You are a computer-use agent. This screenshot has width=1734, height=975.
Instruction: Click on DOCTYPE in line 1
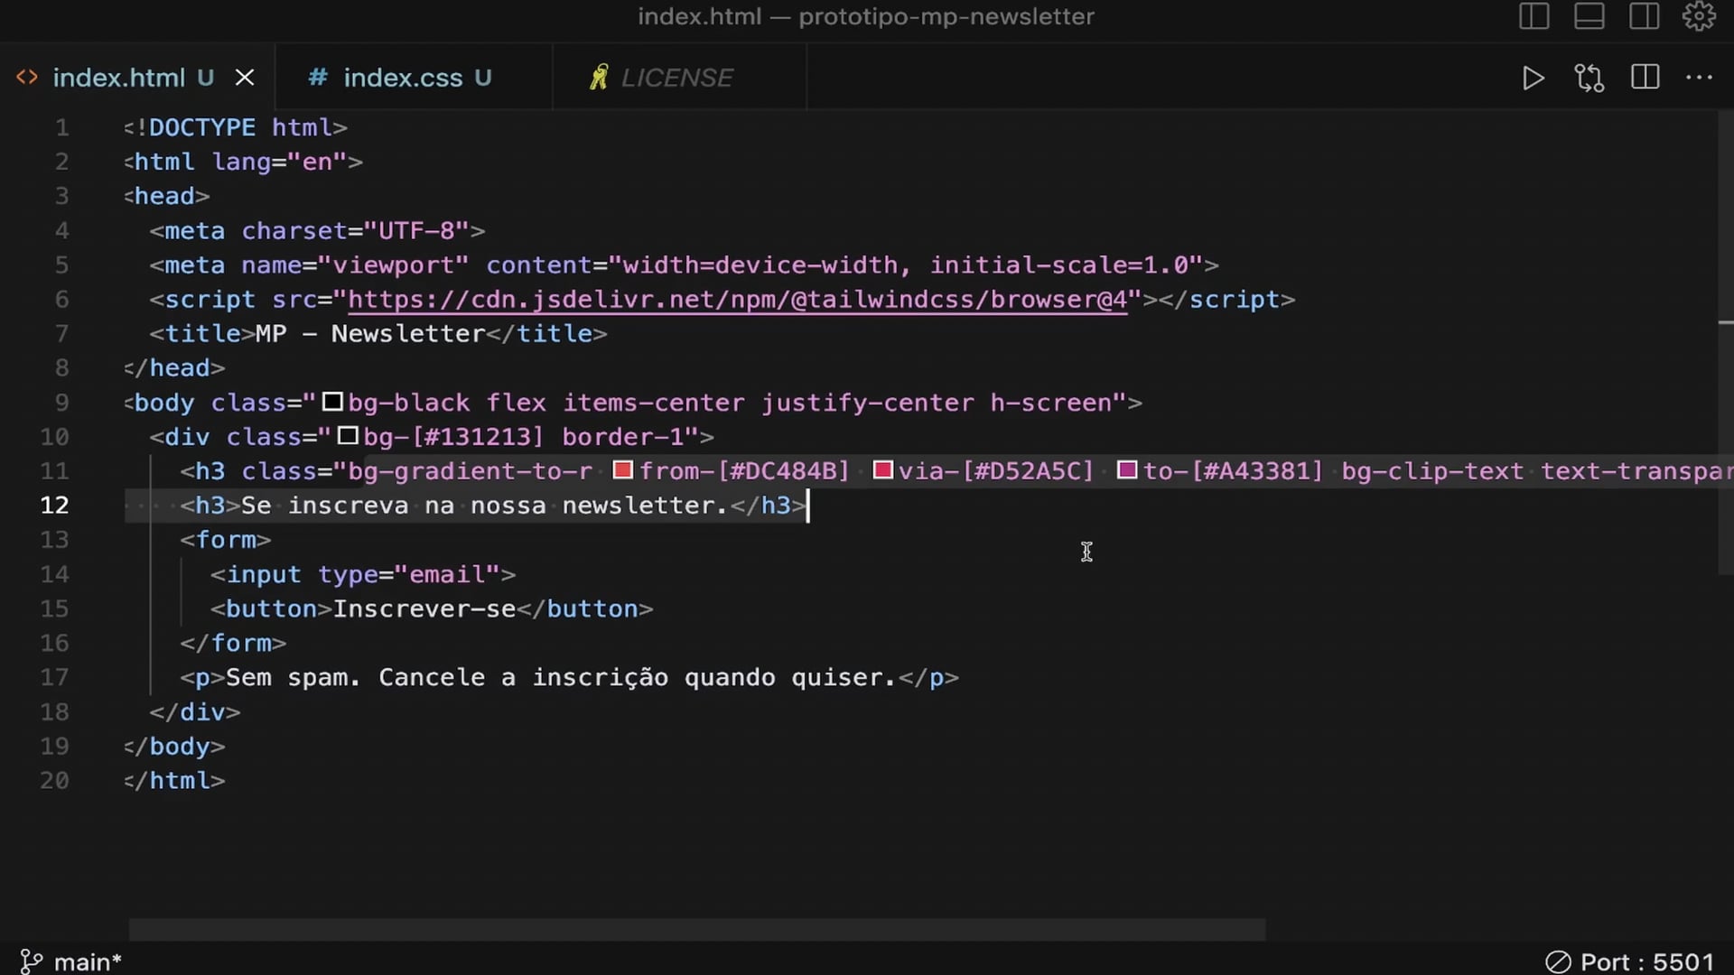point(202,127)
